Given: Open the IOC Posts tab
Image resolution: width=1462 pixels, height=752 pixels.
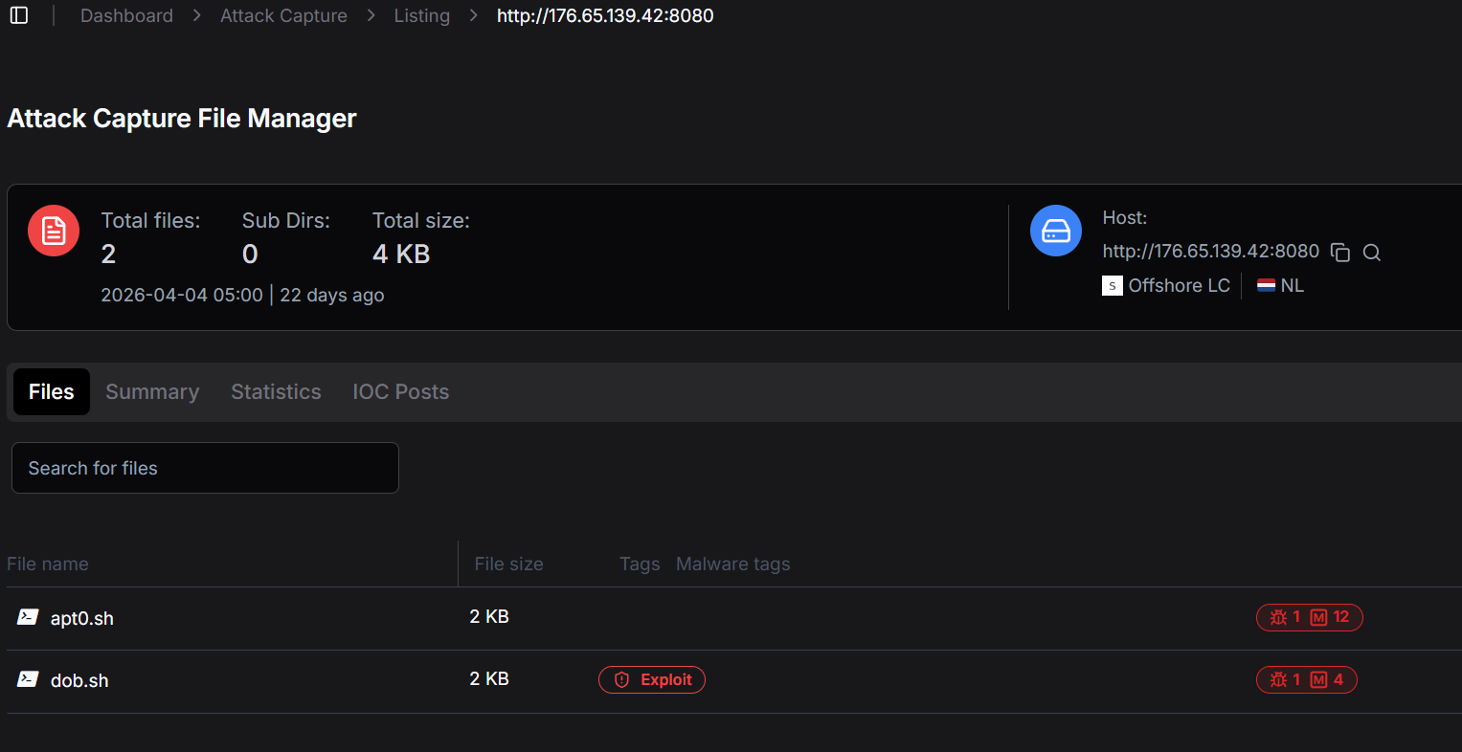Looking at the screenshot, I should click(x=400, y=392).
